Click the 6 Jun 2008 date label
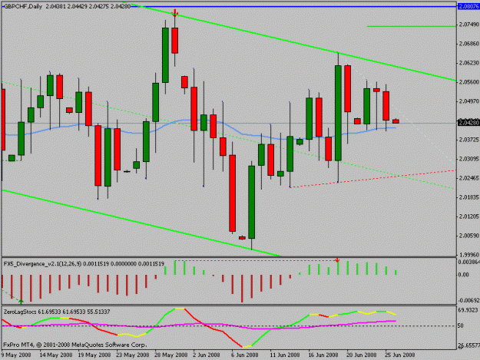This screenshot has width=480, height=360. click(x=244, y=355)
